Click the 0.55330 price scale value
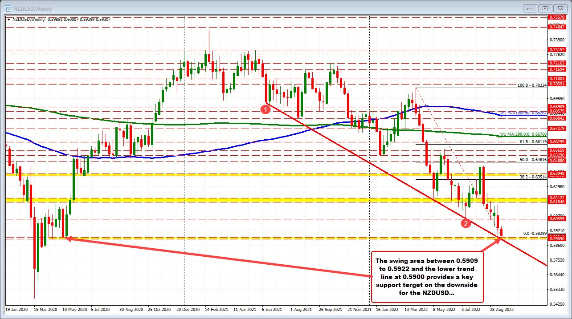Viewport: 572px width, 319px height. click(x=557, y=289)
